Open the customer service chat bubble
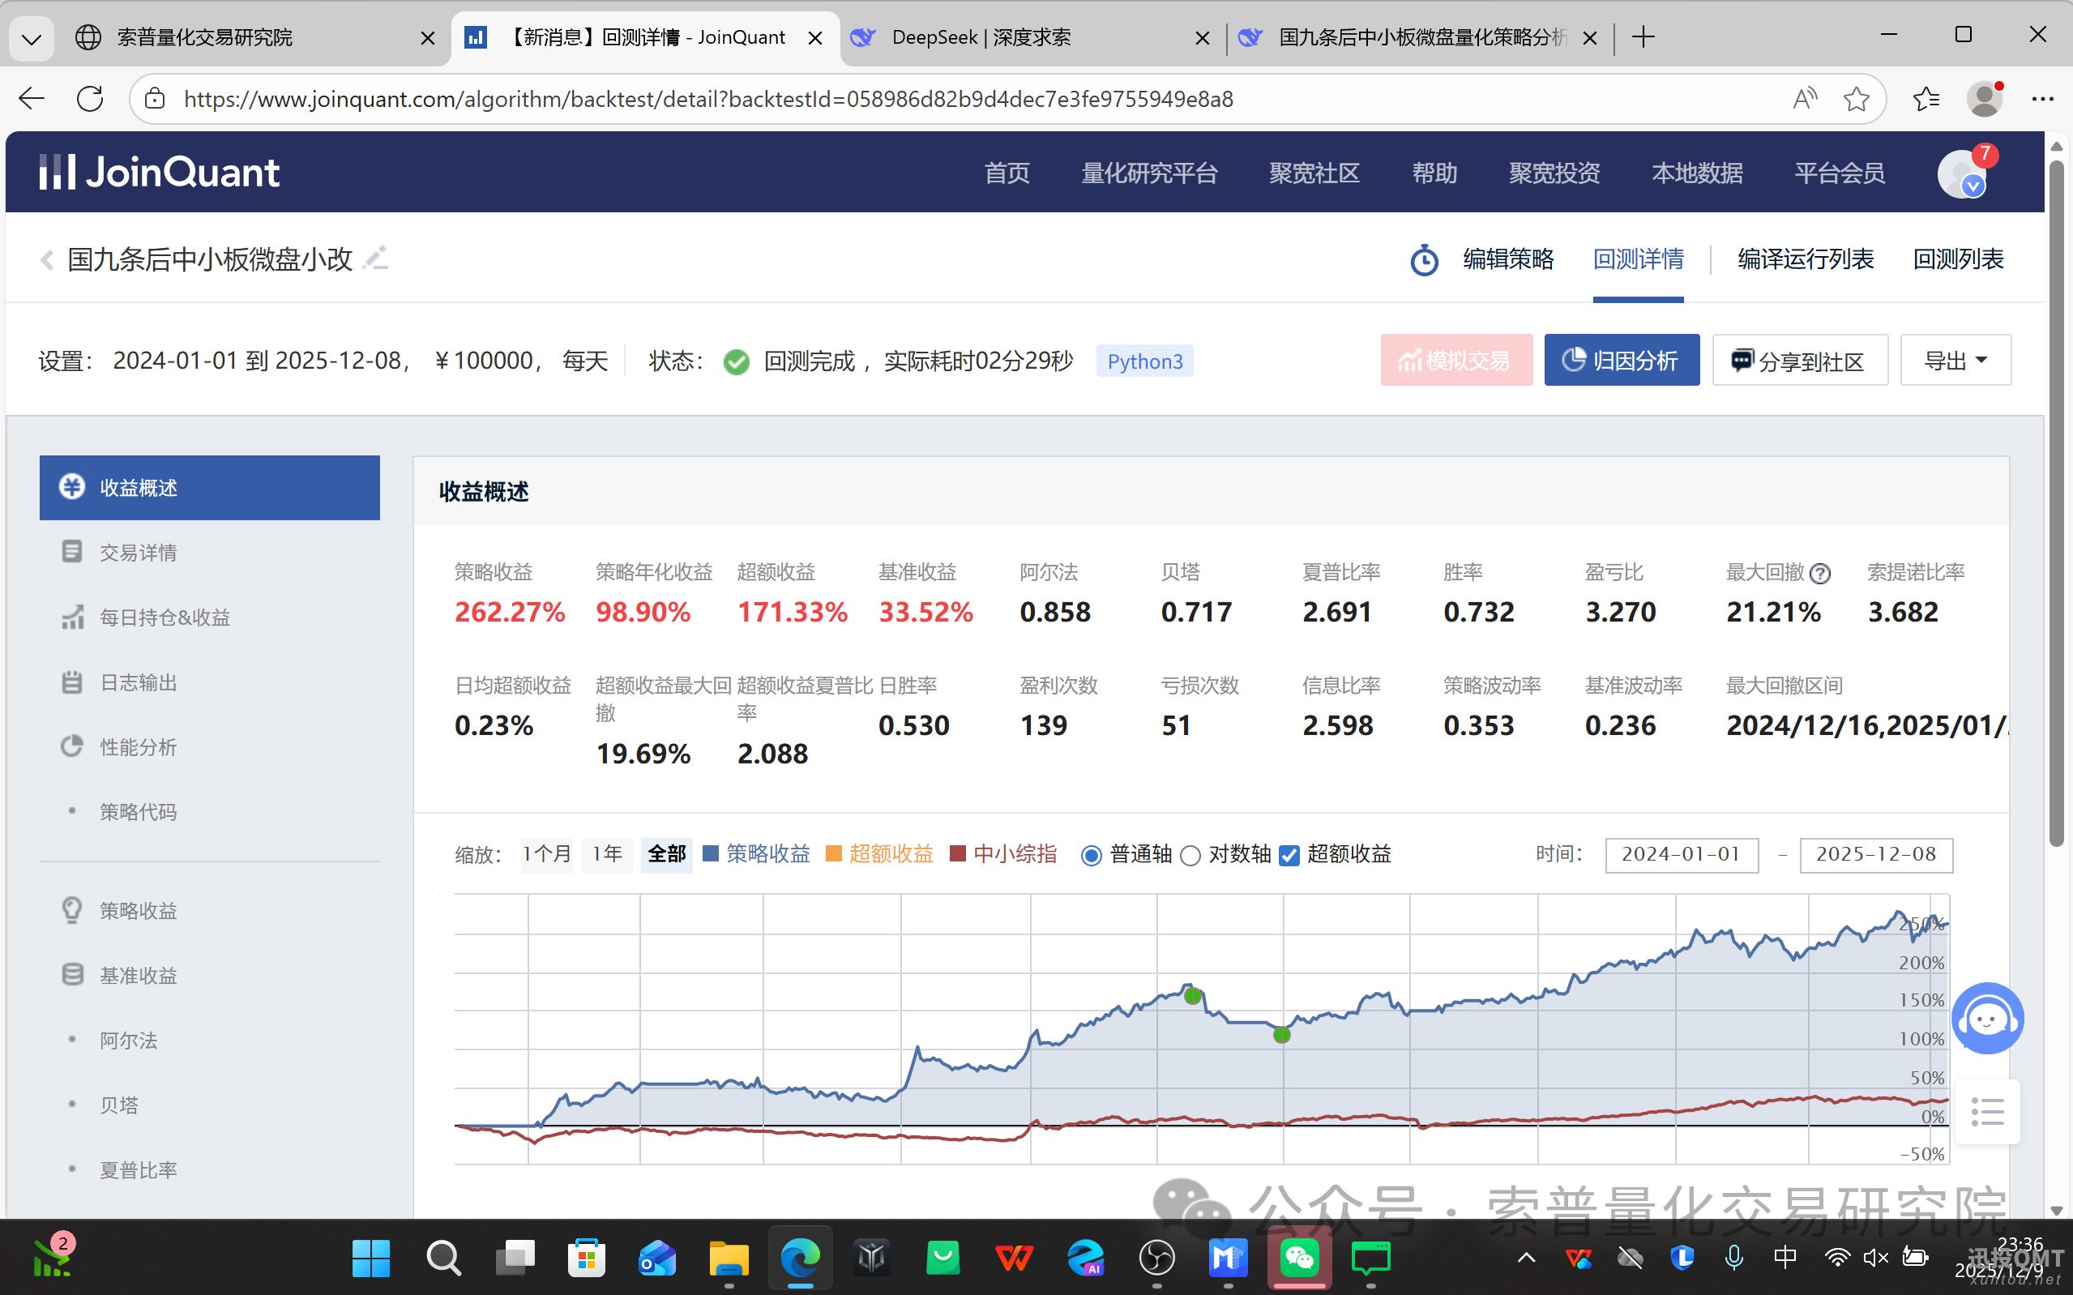The image size is (2073, 1295). click(x=1986, y=1018)
